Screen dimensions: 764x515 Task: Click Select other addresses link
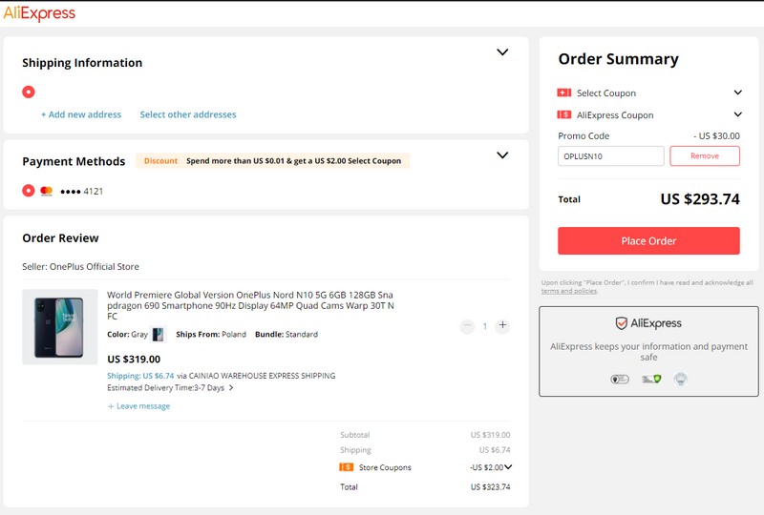click(x=188, y=114)
